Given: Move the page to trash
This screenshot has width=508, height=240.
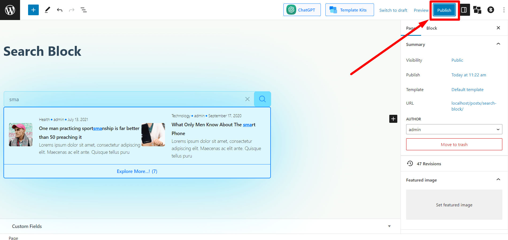Looking at the screenshot, I should pos(454,144).
